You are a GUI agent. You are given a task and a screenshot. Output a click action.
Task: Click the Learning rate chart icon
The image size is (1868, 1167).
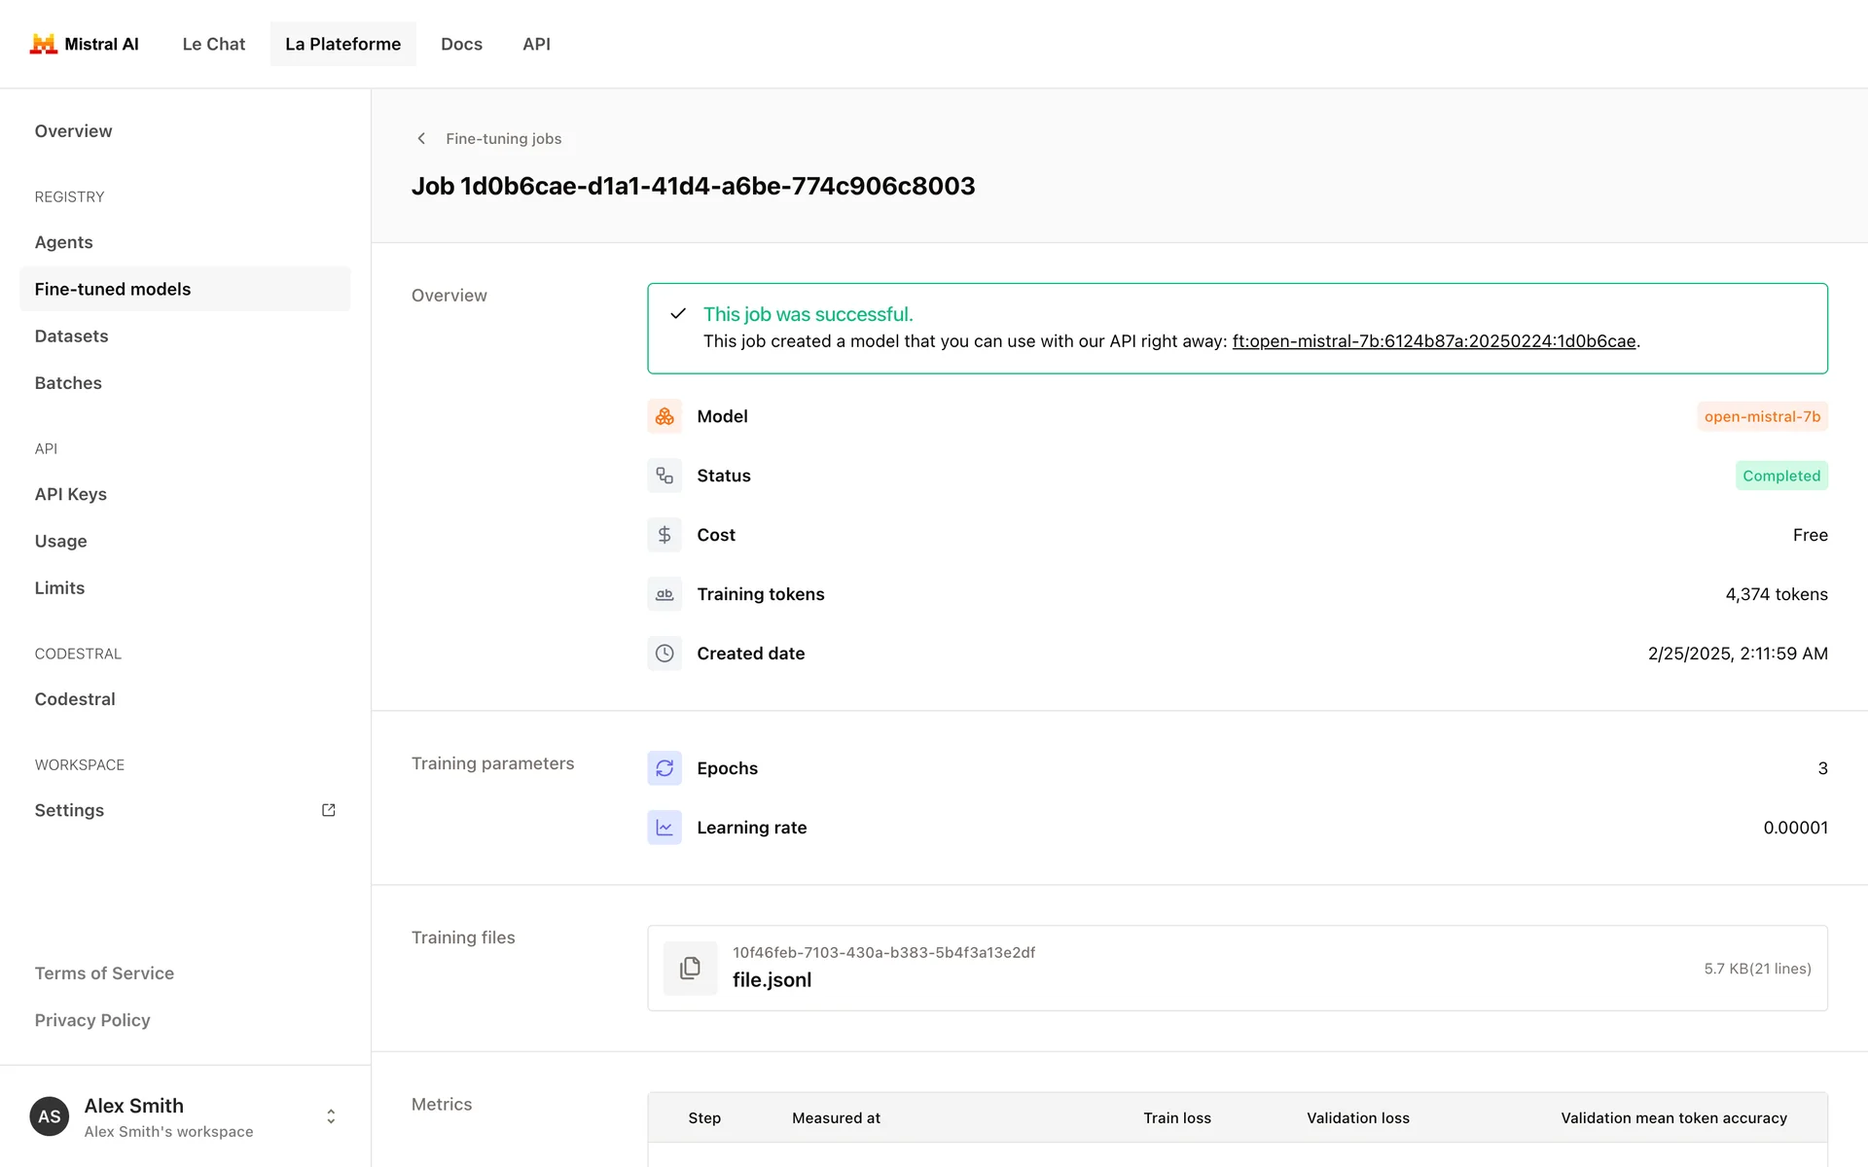(665, 828)
